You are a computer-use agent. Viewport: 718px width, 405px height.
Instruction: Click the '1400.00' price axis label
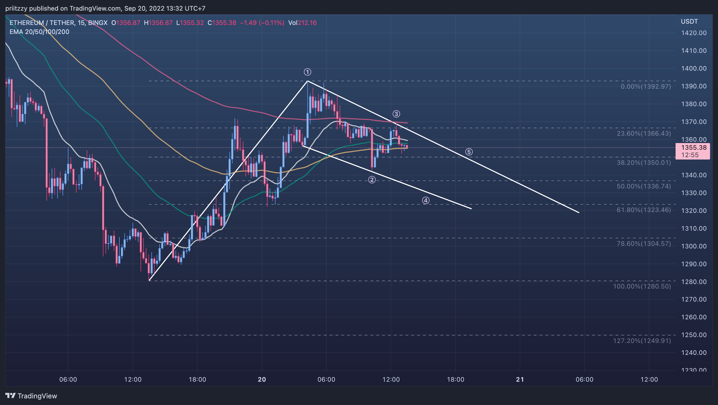(694, 68)
